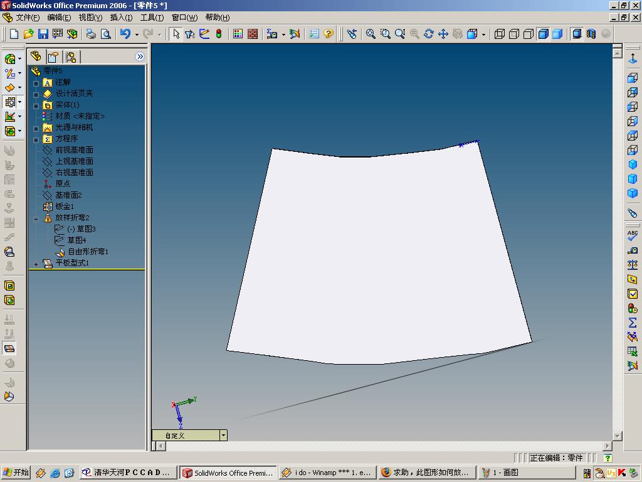Image resolution: width=642 pixels, height=482 pixels.
Task: Collapse the 放样折弯2 feature
Action: pos(36,219)
